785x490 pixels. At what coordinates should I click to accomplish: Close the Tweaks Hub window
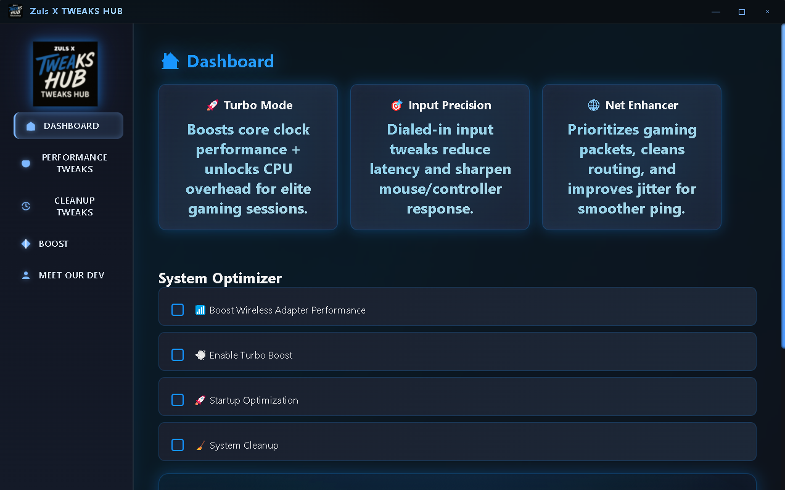click(768, 11)
